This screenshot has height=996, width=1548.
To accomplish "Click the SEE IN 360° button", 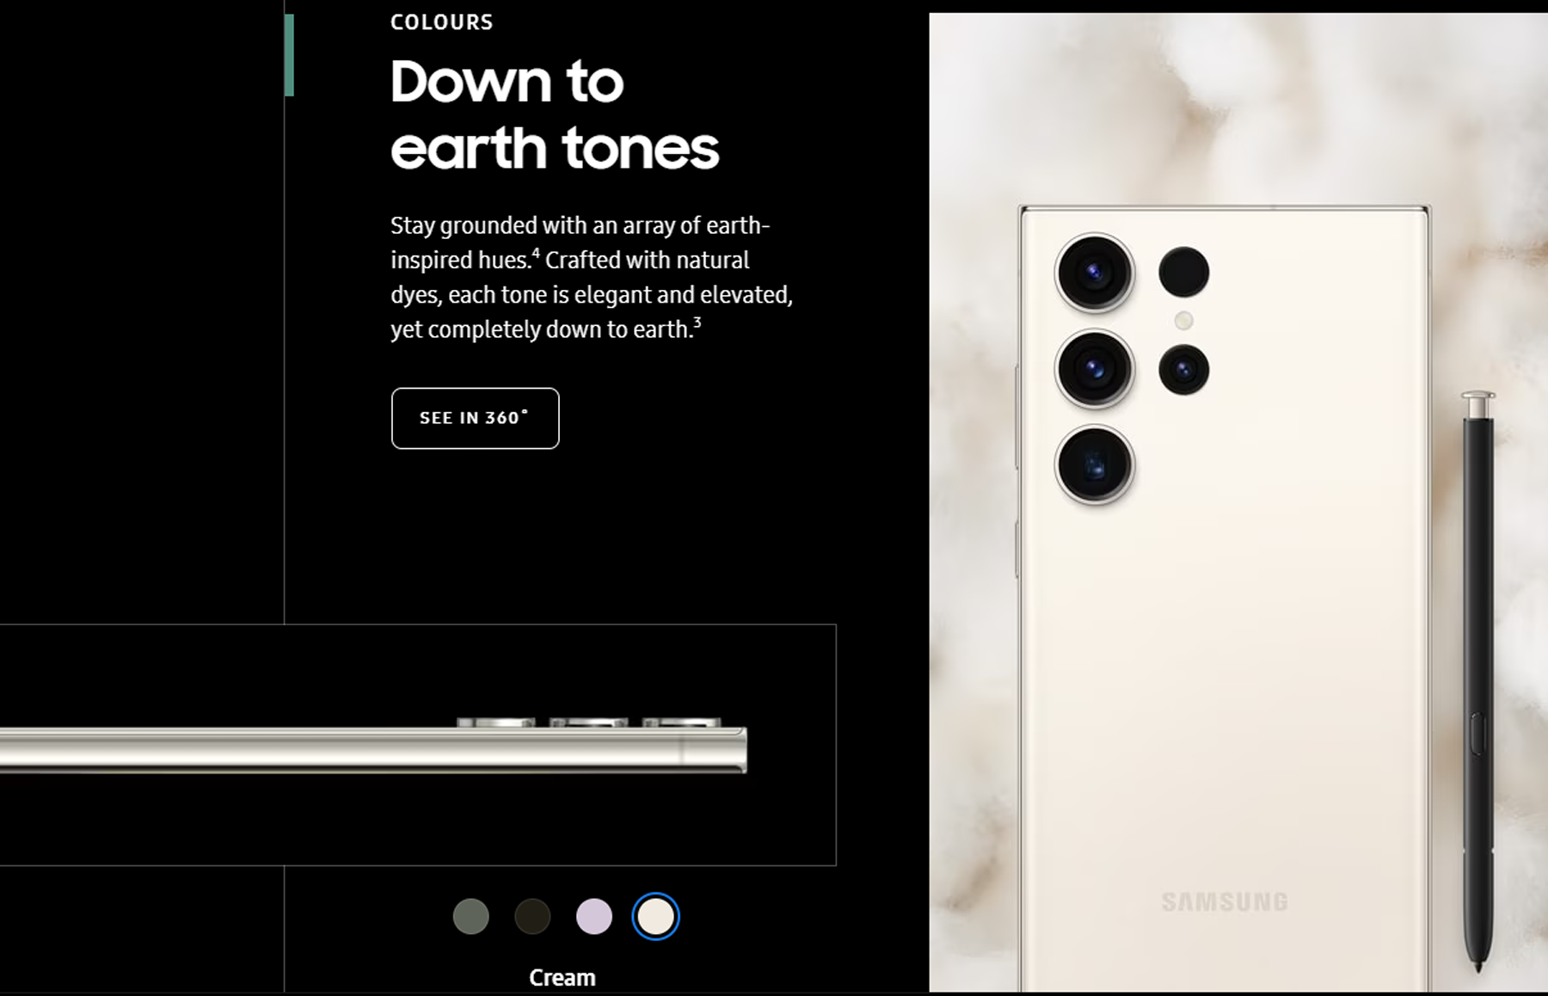I will (475, 418).
